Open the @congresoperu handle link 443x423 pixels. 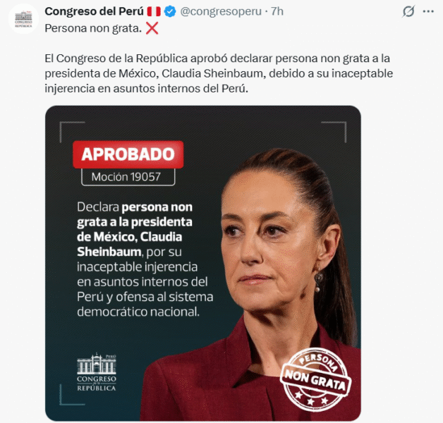click(221, 11)
